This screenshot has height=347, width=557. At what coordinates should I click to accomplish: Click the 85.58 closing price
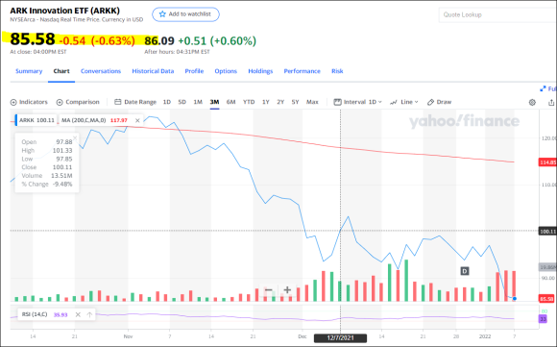pos(33,39)
